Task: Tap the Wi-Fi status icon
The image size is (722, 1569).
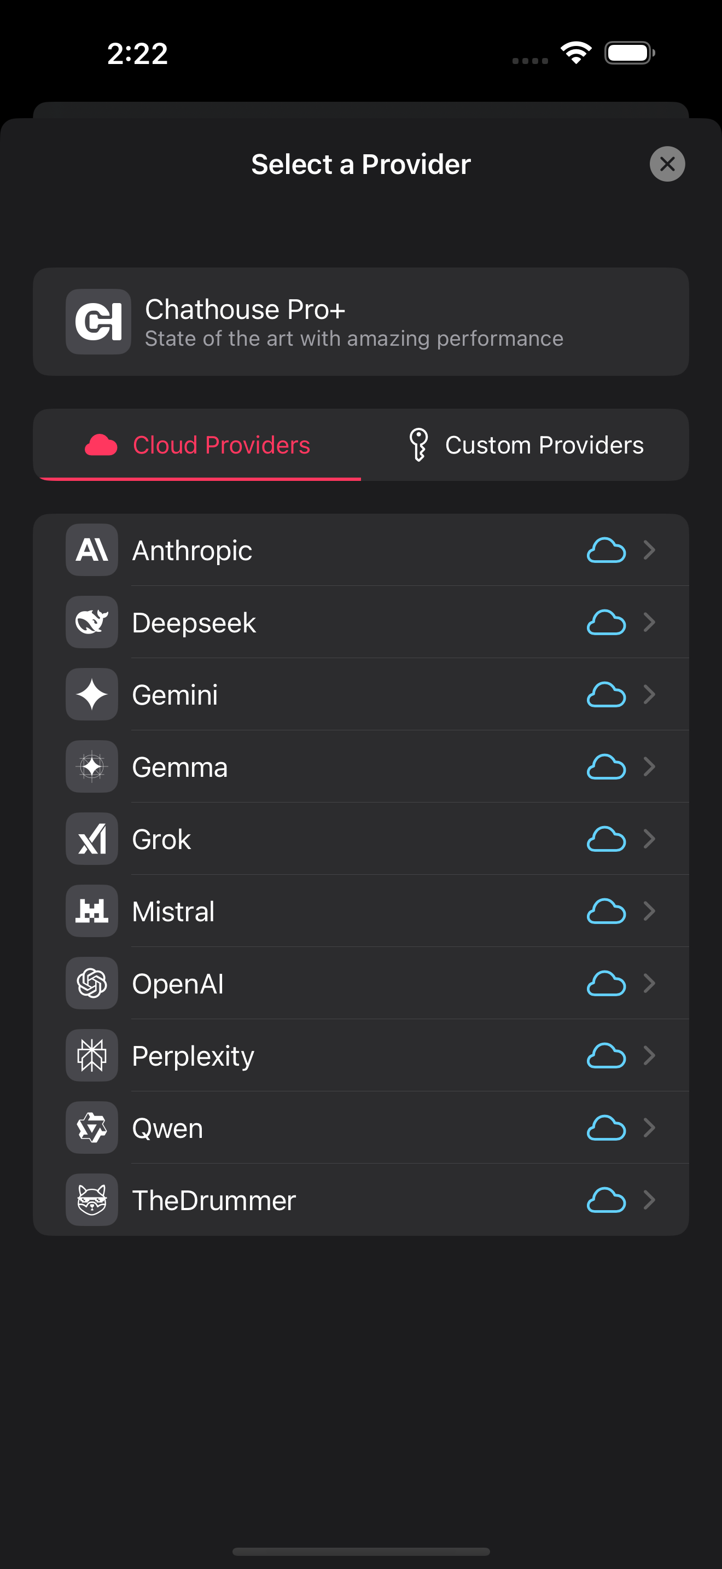Action: tap(576, 53)
